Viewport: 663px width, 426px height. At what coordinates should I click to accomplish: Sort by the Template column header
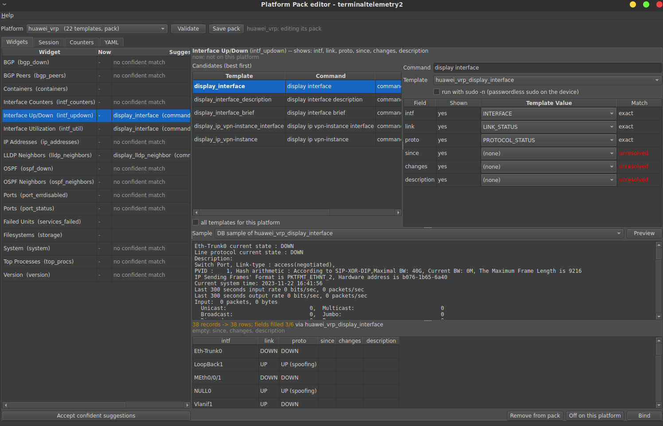[x=239, y=76]
